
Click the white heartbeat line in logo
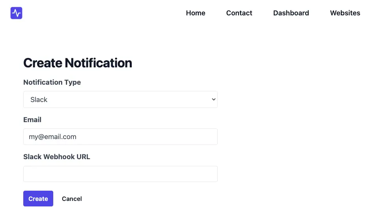point(17,13)
